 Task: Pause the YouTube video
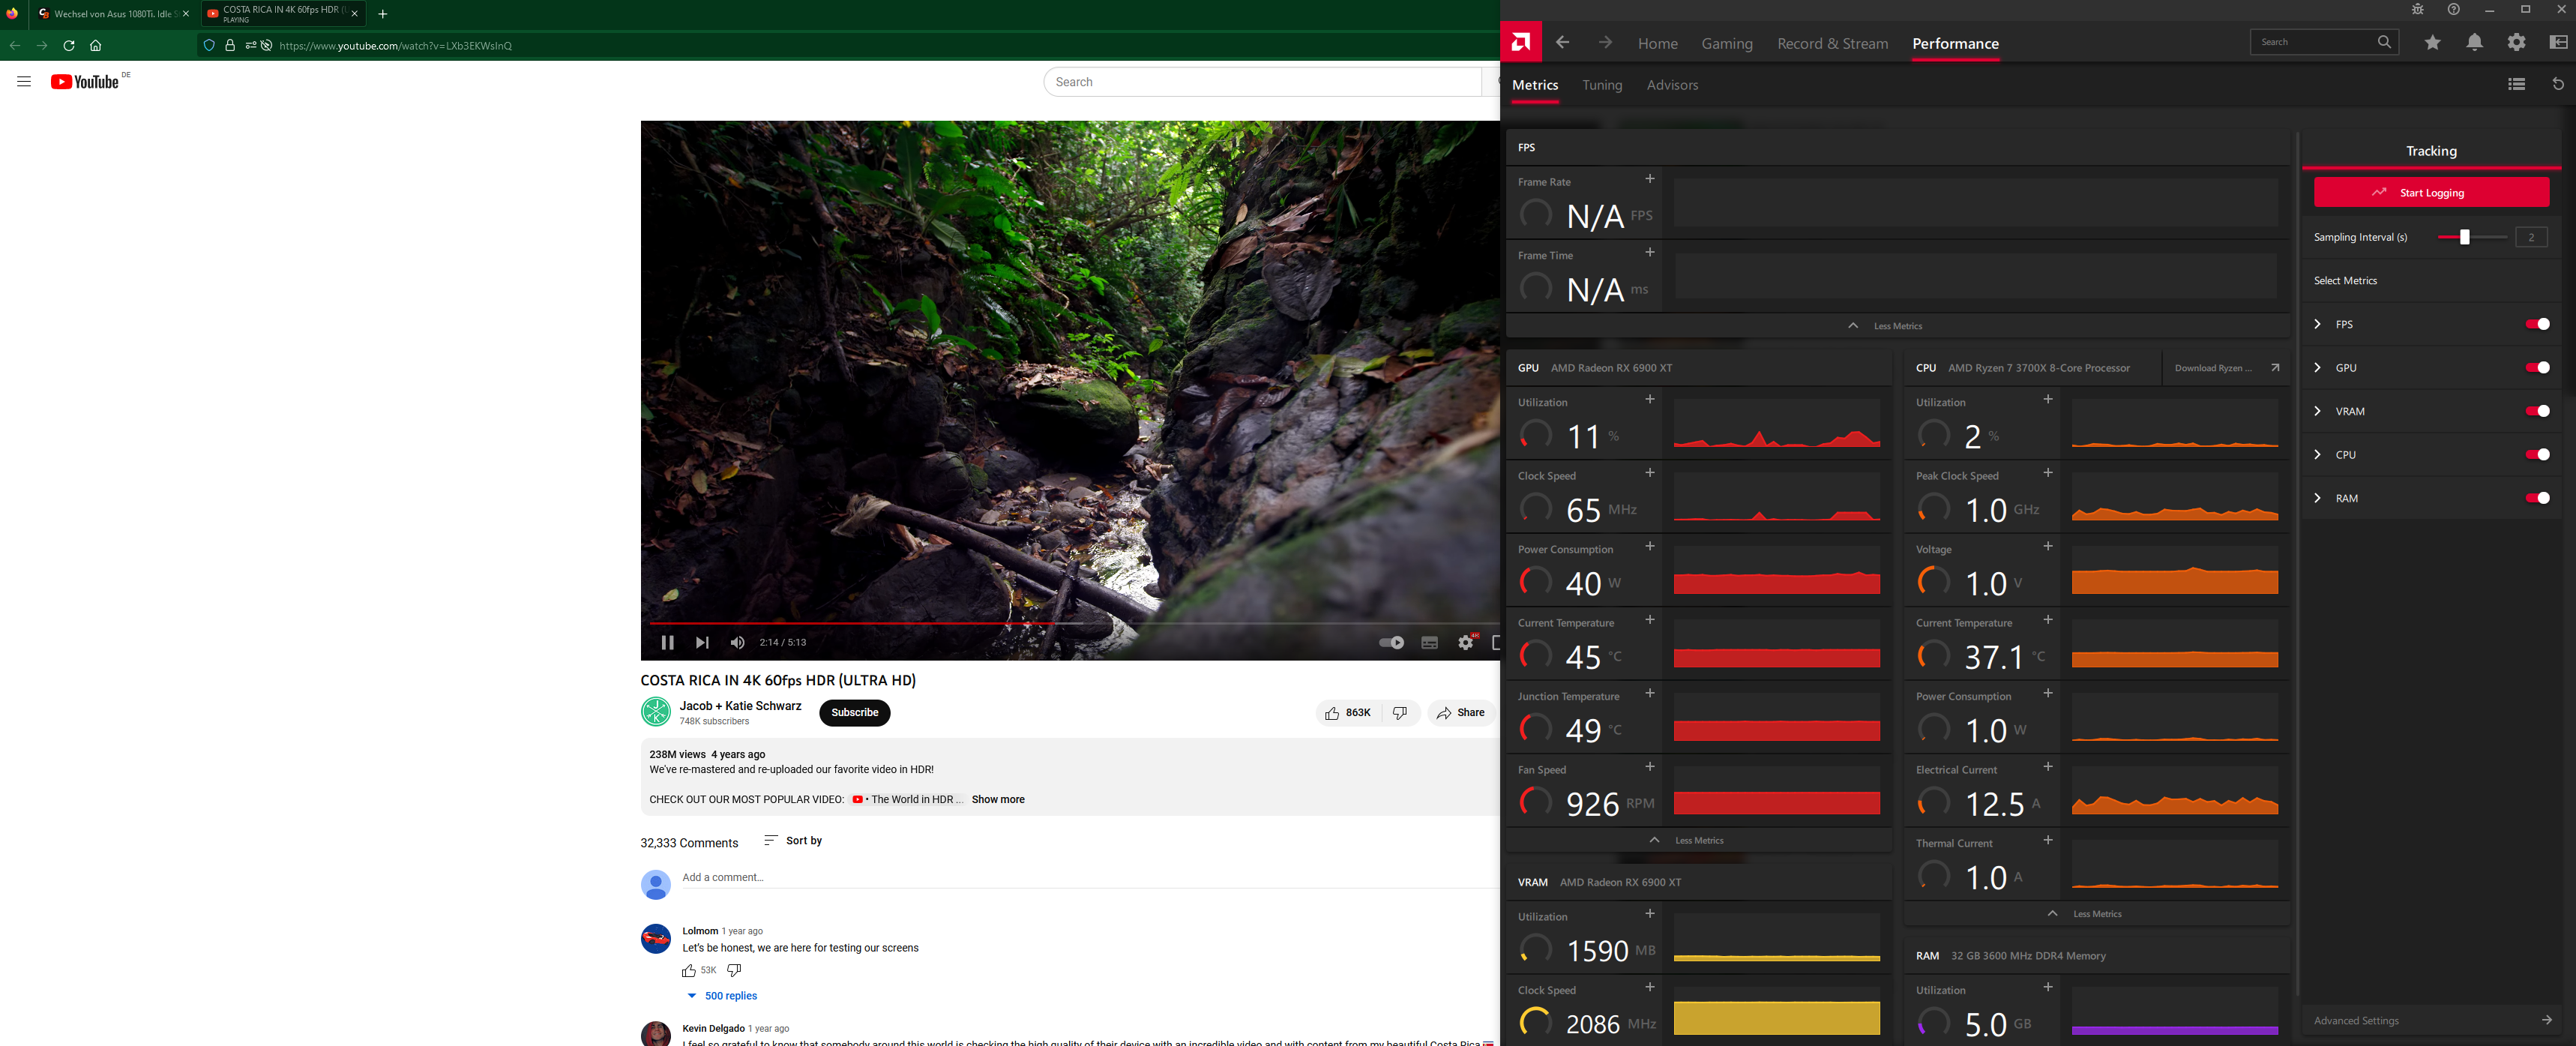pos(667,642)
